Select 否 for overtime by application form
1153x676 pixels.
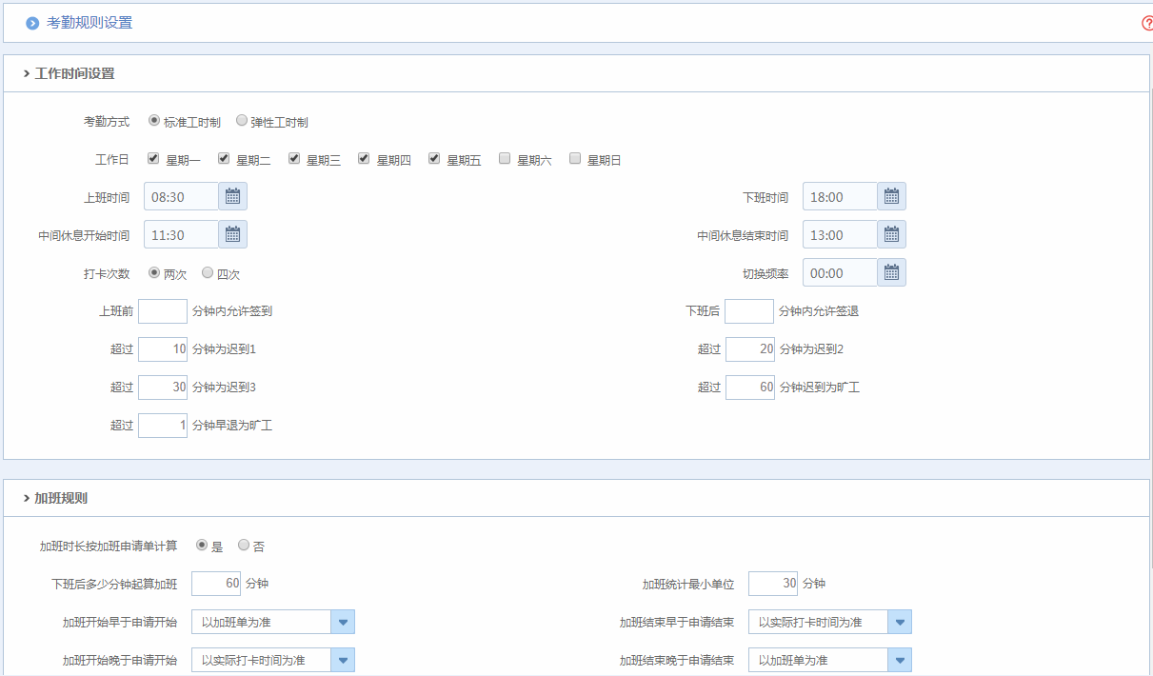[x=244, y=546]
